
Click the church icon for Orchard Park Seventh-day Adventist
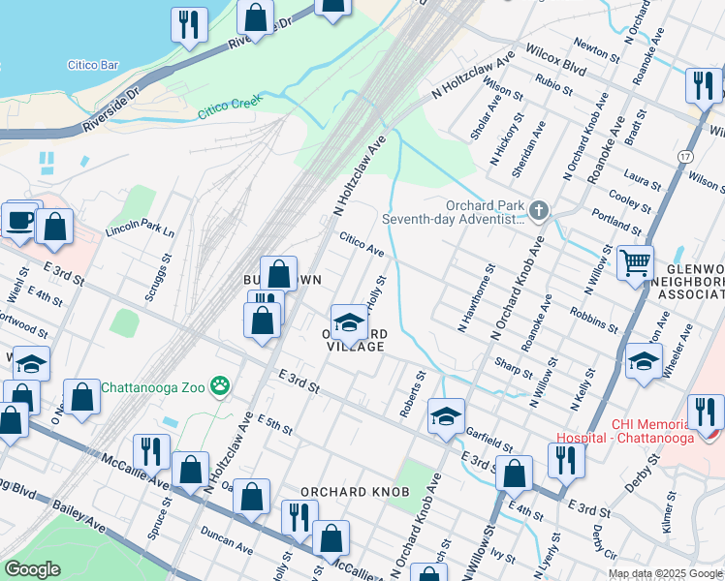pyautogui.click(x=538, y=211)
